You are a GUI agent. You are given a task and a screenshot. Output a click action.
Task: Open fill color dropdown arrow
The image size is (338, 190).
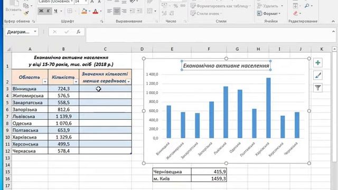click(89, 11)
